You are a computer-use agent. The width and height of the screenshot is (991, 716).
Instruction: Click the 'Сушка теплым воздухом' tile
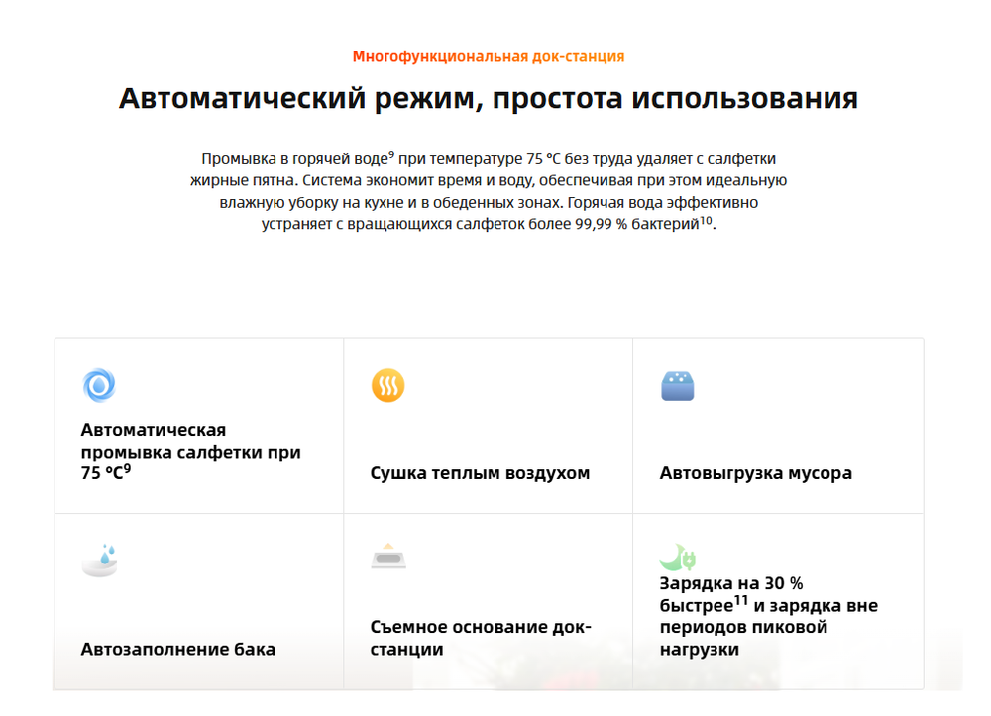[x=488, y=424]
